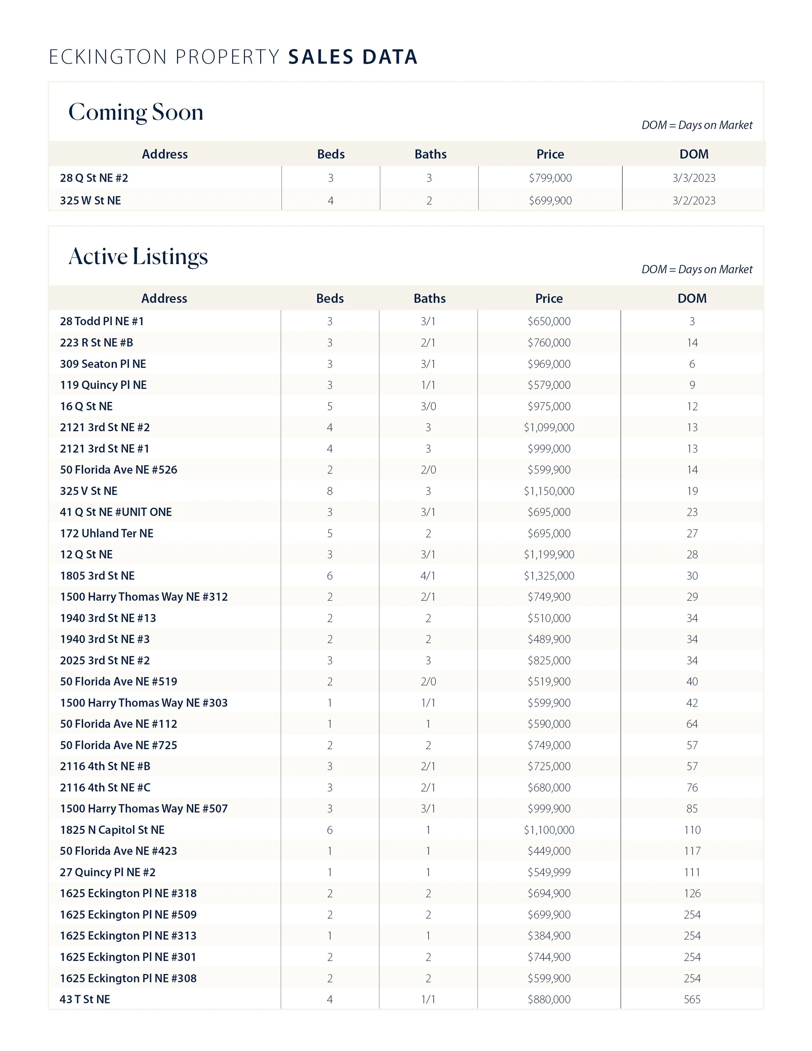
Task: Select the $1,099,000 price cell
Action: tap(548, 427)
